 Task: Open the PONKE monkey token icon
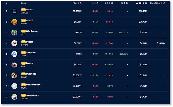click(x=14, y=22)
